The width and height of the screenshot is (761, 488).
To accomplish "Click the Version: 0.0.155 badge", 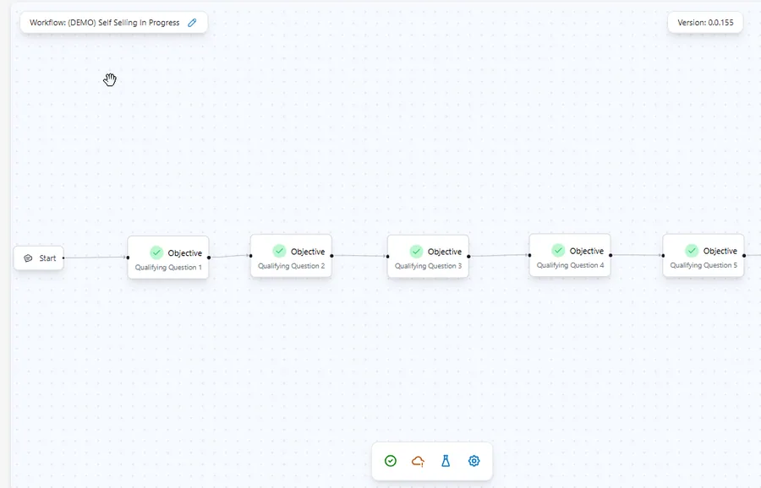I will point(705,22).
